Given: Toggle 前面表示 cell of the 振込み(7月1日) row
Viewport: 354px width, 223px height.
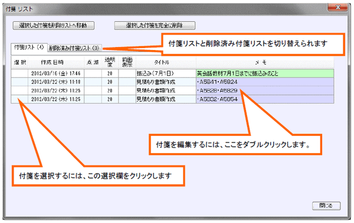Looking at the screenshot, I should 127,74.
